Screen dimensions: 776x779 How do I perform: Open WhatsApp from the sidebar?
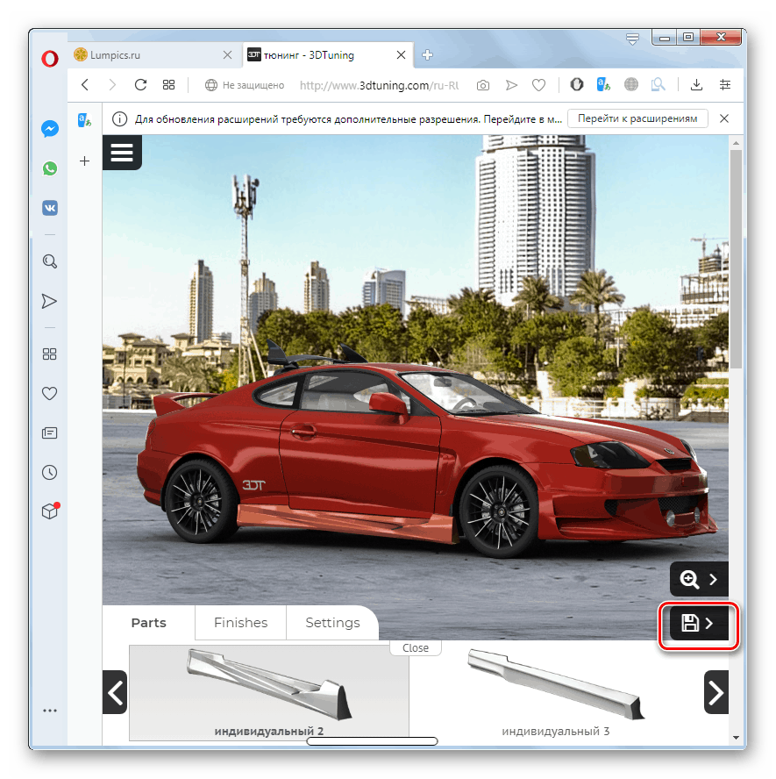[50, 168]
